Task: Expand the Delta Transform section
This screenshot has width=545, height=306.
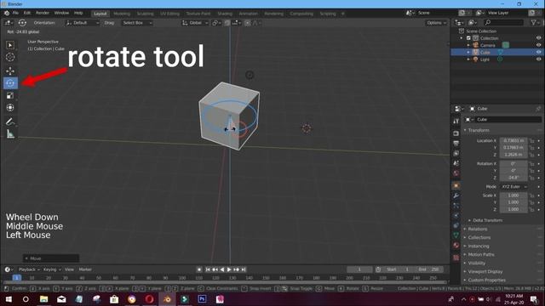Action: click(487, 220)
